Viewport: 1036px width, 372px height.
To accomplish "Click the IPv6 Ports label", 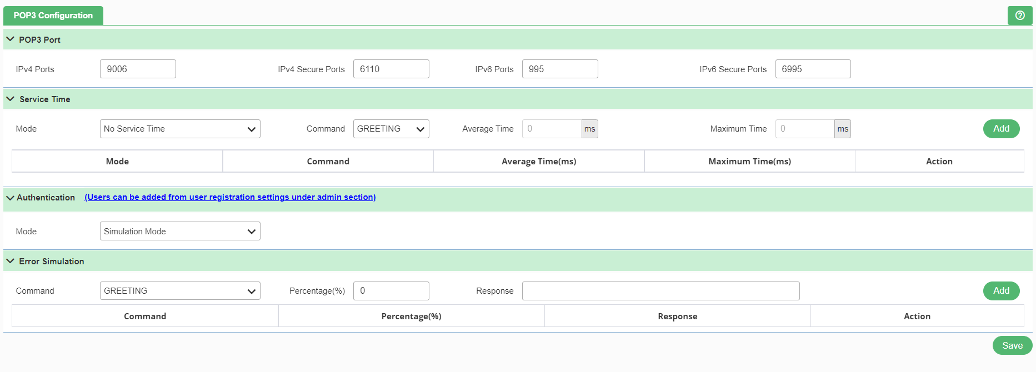I will pos(494,69).
